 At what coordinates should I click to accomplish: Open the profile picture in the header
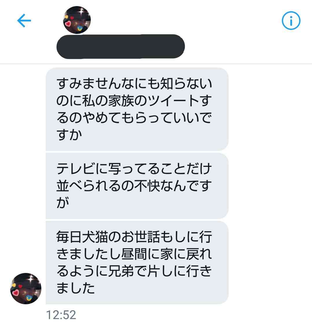[77, 20]
